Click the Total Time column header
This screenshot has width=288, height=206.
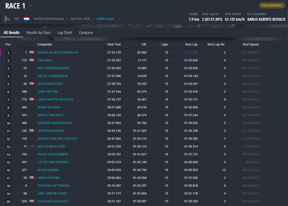coord(114,45)
